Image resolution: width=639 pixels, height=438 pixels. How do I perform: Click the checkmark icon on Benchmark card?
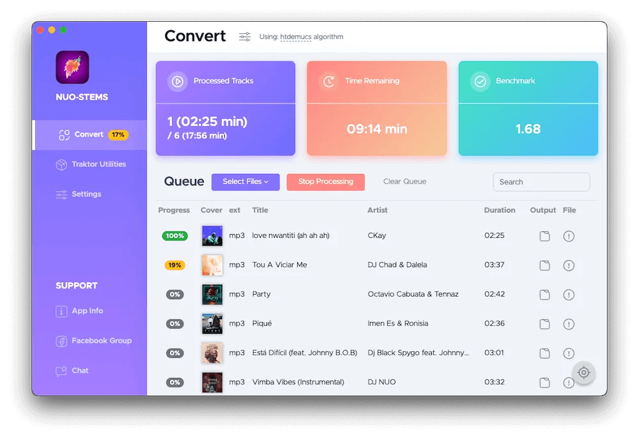coord(480,81)
